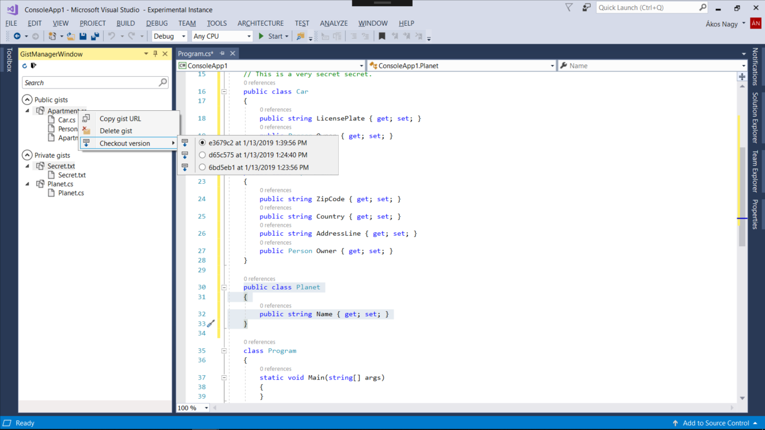Click the Navigate Forward toolbar icon
765x430 pixels.
click(35, 36)
